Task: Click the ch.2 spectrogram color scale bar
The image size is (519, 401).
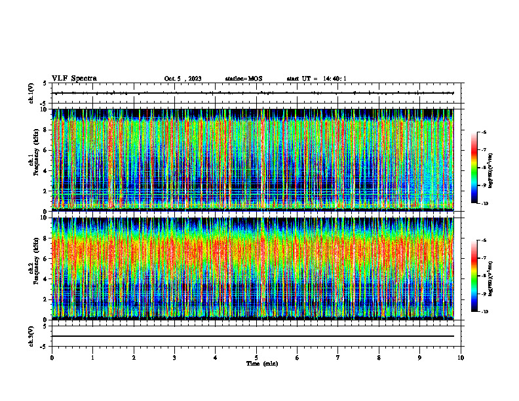Action: [x=474, y=276]
